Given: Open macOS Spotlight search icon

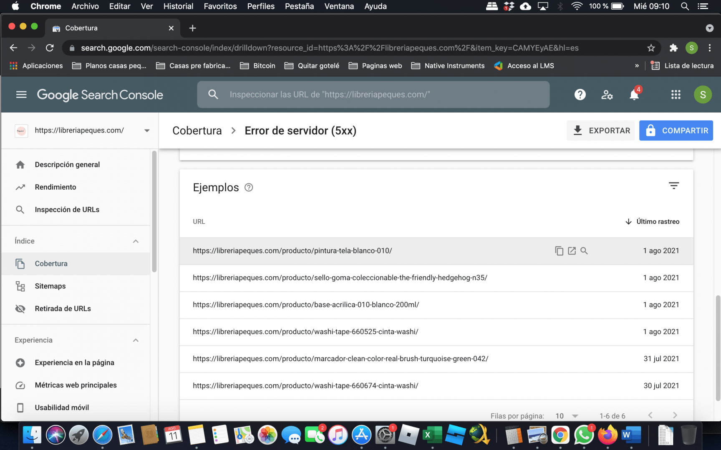Looking at the screenshot, I should [x=685, y=6].
